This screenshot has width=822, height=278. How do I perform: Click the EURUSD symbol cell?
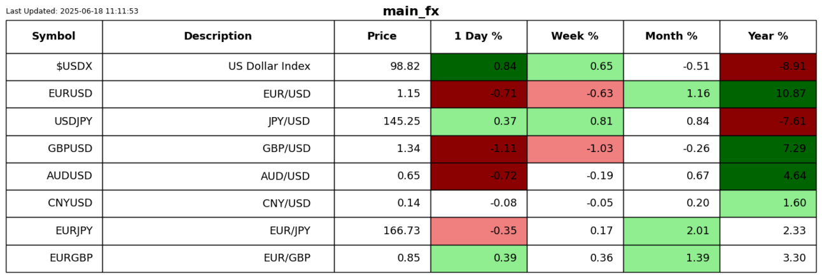(54, 94)
